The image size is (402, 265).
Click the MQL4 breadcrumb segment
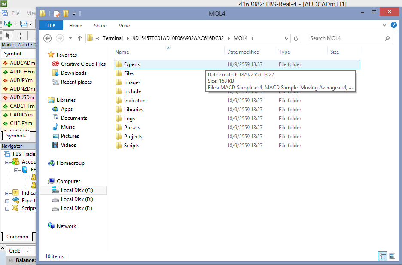tap(241, 38)
